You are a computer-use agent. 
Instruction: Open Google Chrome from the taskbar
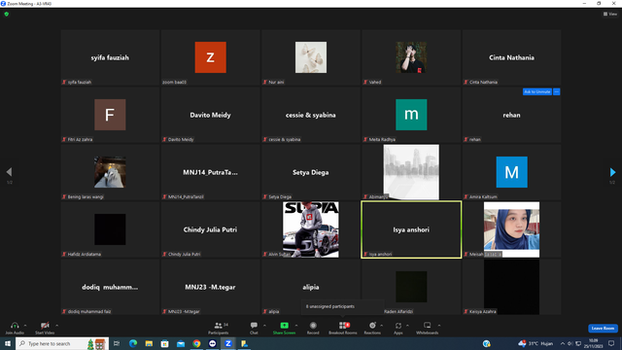point(196,343)
